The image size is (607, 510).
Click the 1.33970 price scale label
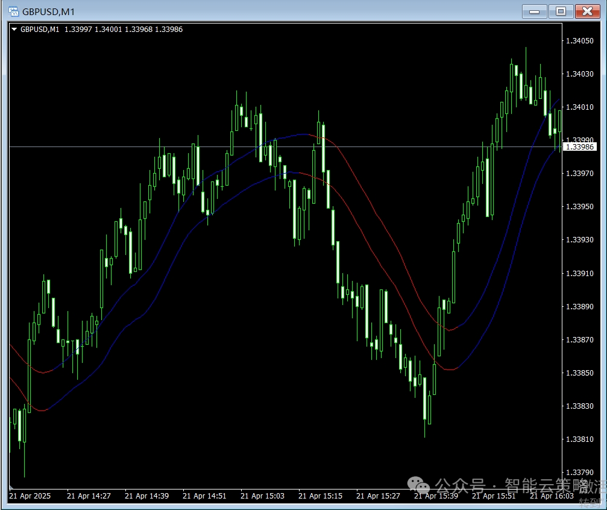tap(579, 174)
